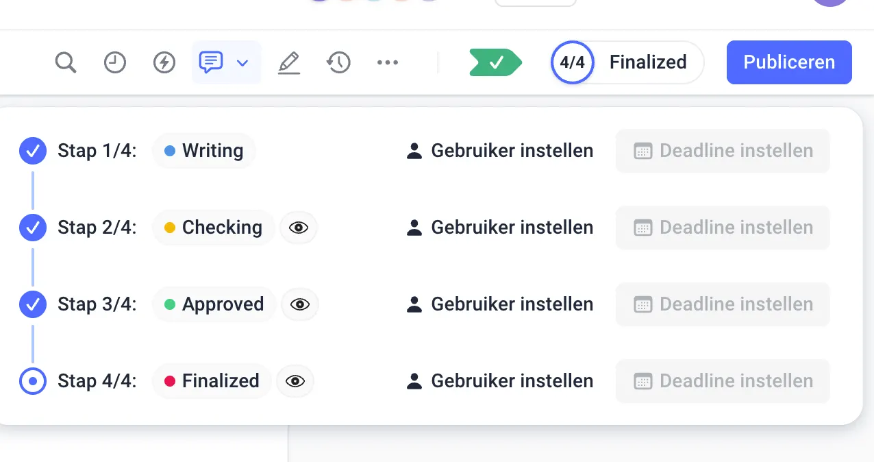Toggle visibility for the Checking step

[x=299, y=228]
